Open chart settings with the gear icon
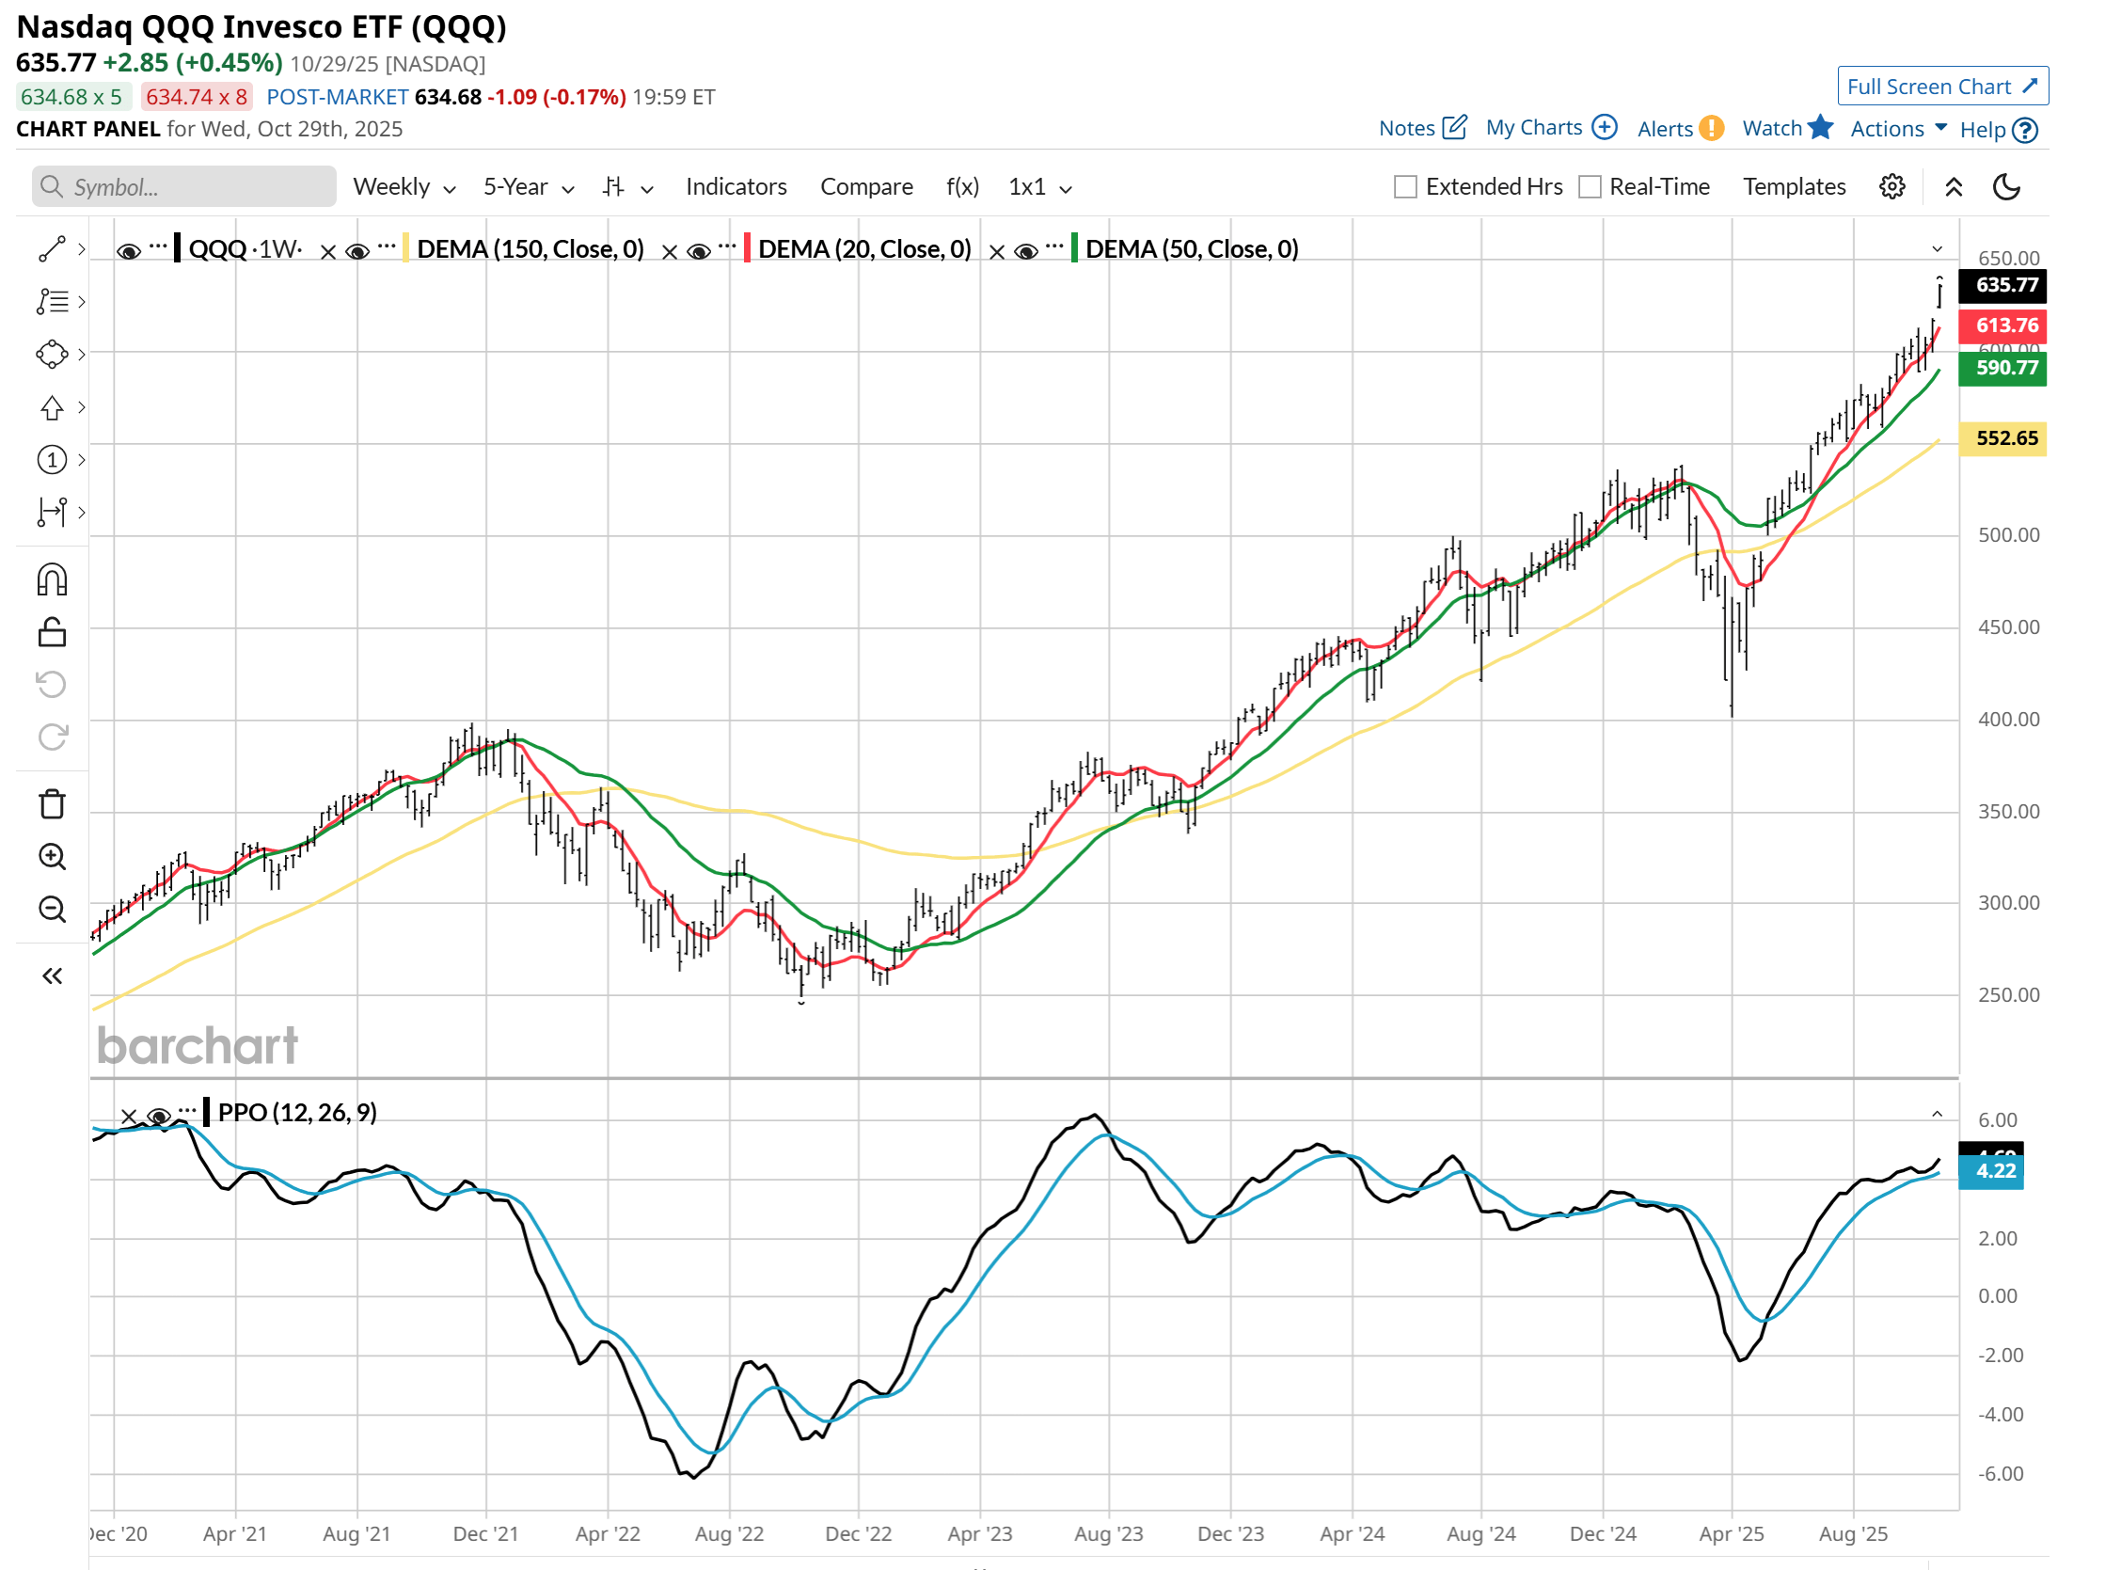Viewport: 2121px width, 1570px height. pyautogui.click(x=1892, y=187)
